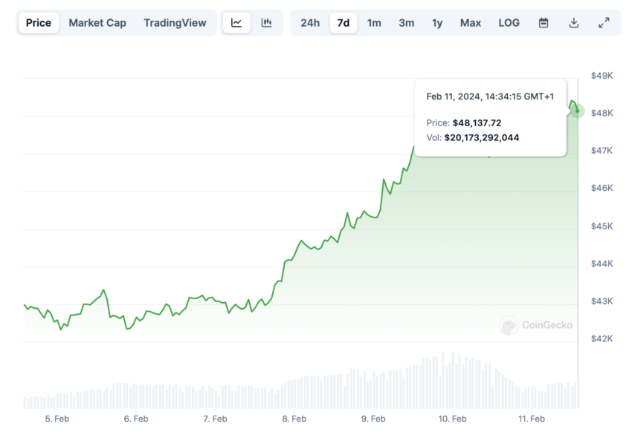This screenshot has width=632, height=435.
Task: Click the volume bars near 10. Feb
Action: click(451, 381)
